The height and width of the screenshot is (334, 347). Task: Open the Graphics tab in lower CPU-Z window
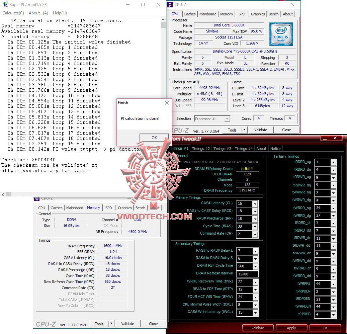pyautogui.click(x=124, y=208)
